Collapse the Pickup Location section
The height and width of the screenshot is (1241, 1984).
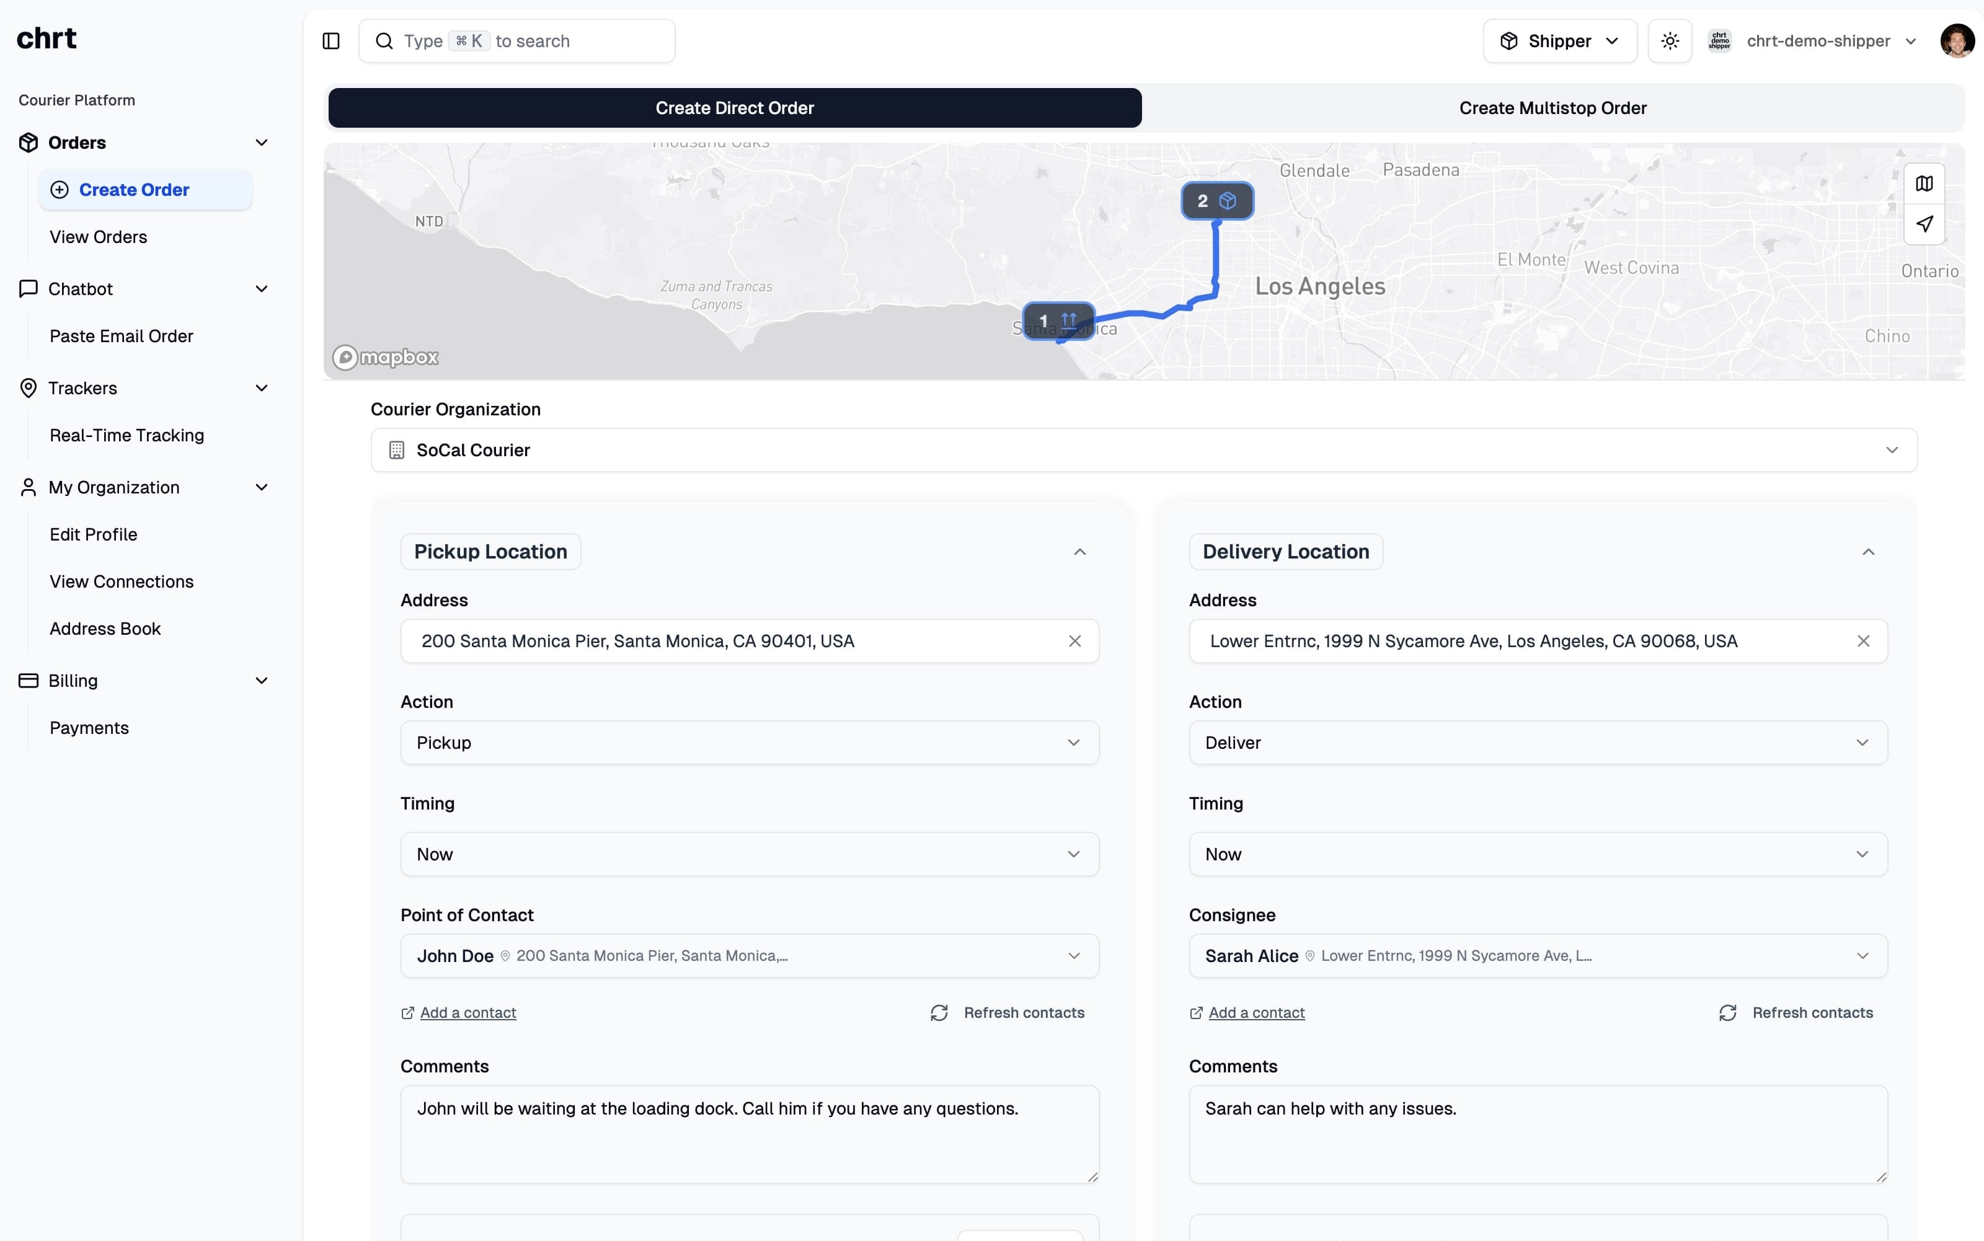(x=1079, y=550)
